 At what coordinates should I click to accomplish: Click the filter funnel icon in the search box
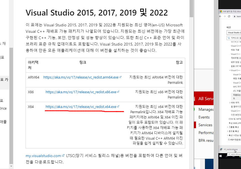click(x=229, y=38)
